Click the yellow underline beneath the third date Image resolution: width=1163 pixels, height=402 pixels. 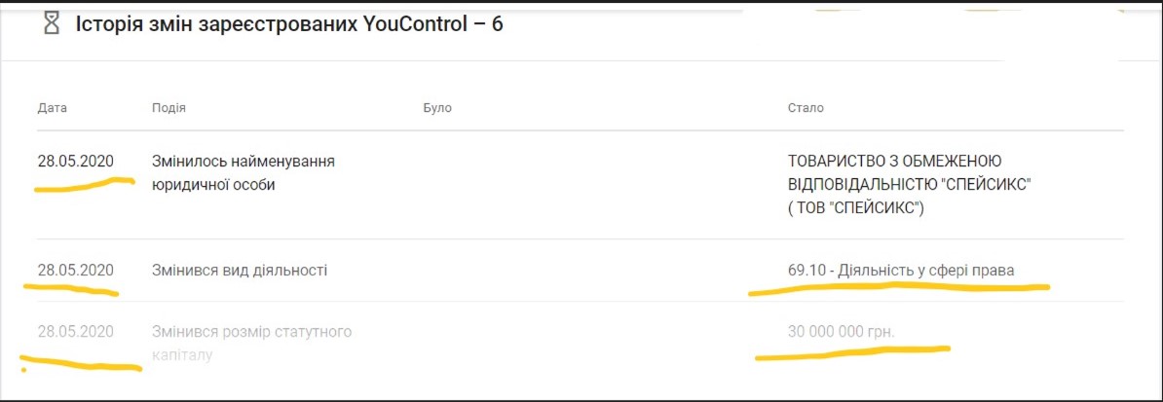(82, 365)
